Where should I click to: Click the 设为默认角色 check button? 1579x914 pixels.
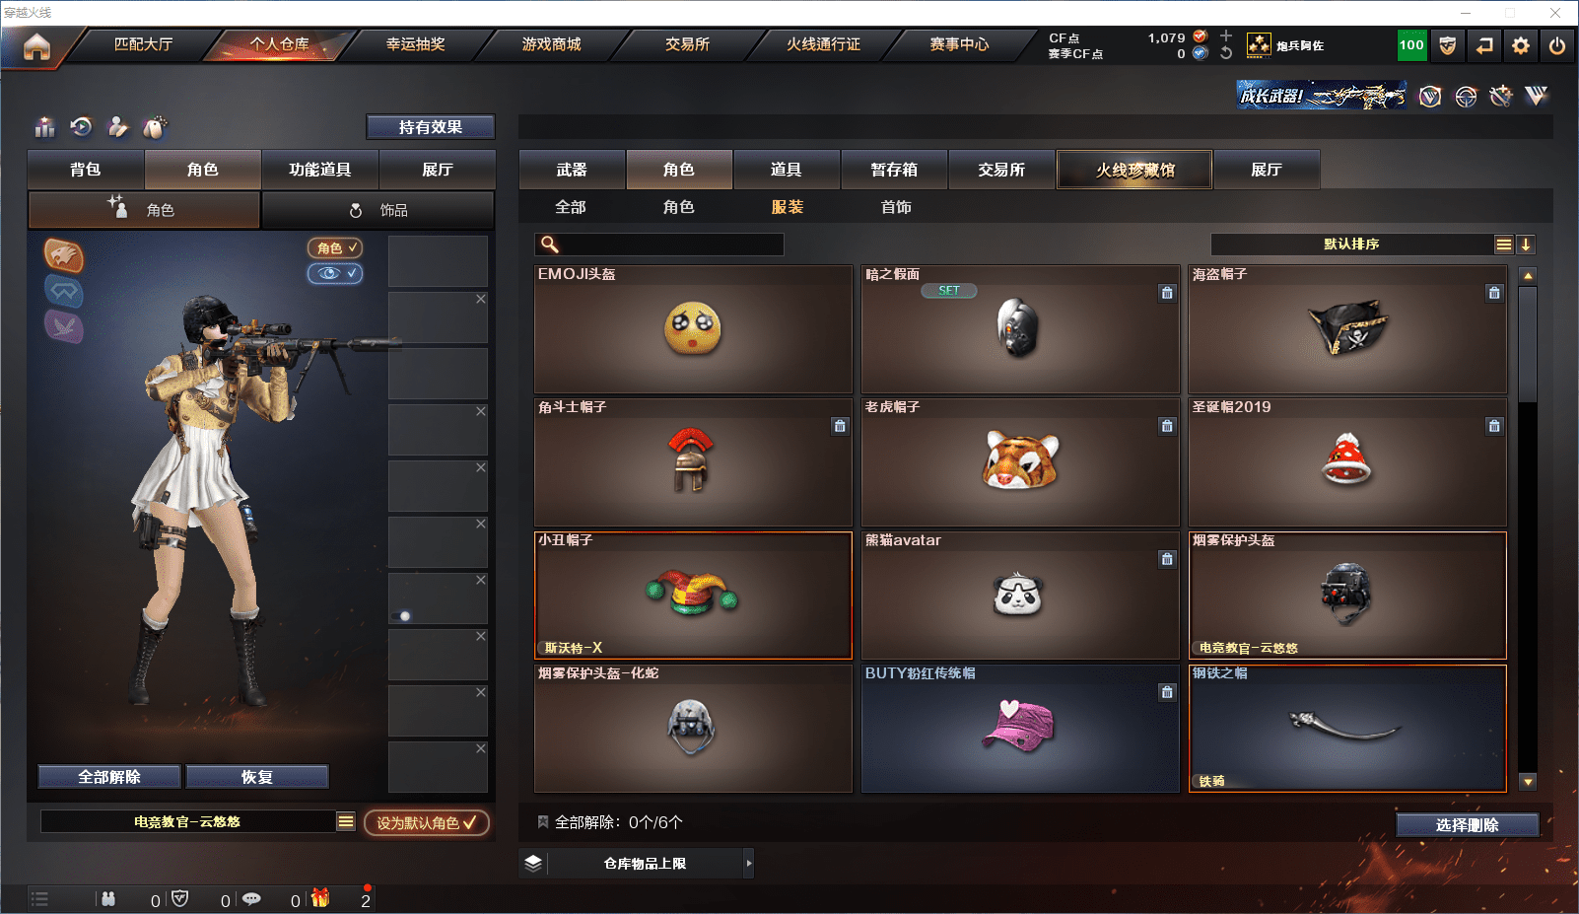(x=427, y=822)
